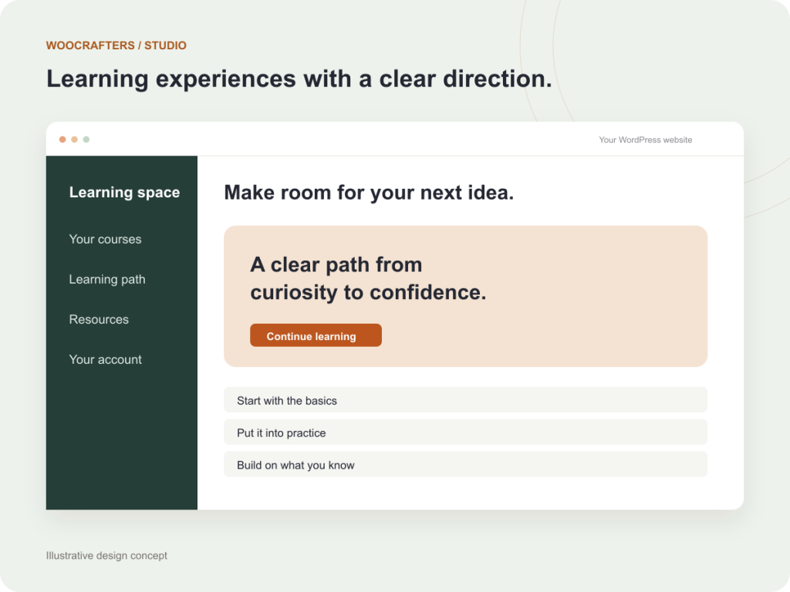This screenshot has height=592, width=790.
Task: Click the yellow window dot
Action: pyautogui.click(x=74, y=140)
